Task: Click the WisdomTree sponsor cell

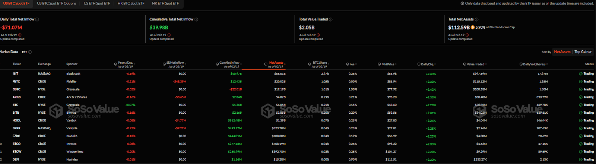Action: click(x=75, y=152)
